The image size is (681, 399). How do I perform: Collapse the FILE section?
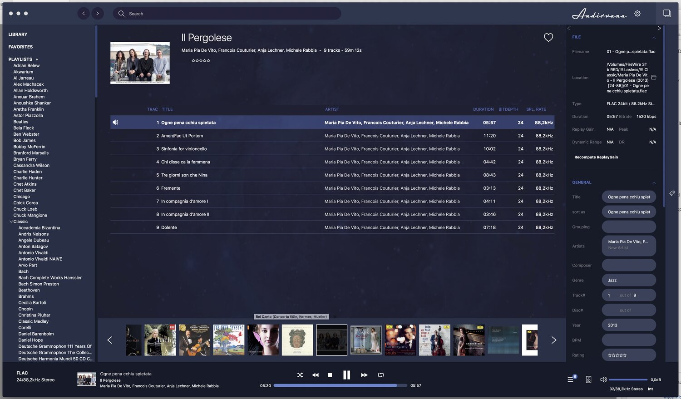coord(654,37)
